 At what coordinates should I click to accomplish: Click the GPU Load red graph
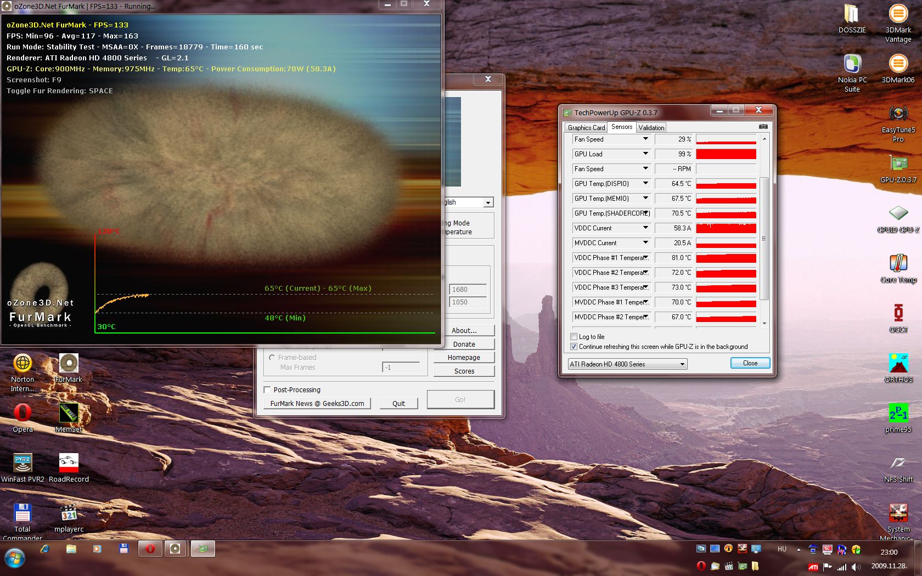click(726, 154)
